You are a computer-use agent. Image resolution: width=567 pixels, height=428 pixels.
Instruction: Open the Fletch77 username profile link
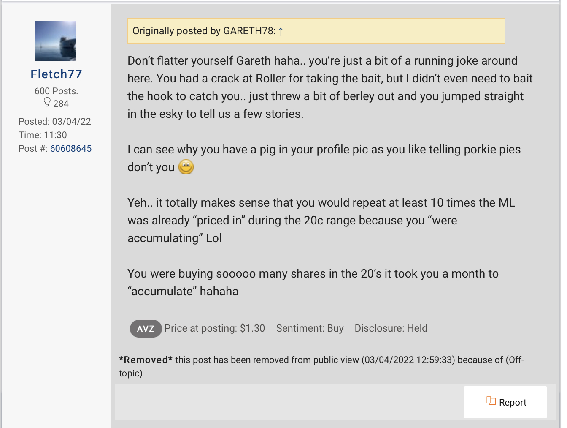(x=56, y=74)
